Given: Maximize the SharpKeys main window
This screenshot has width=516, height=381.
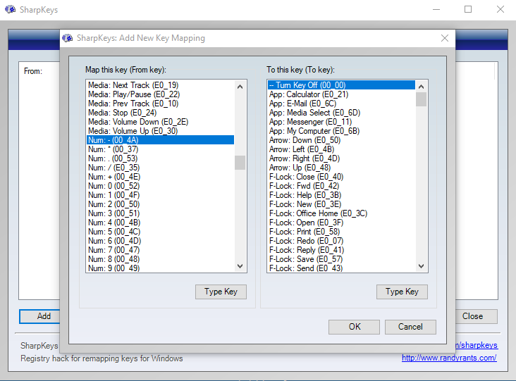Looking at the screenshot, I should click(468, 9).
